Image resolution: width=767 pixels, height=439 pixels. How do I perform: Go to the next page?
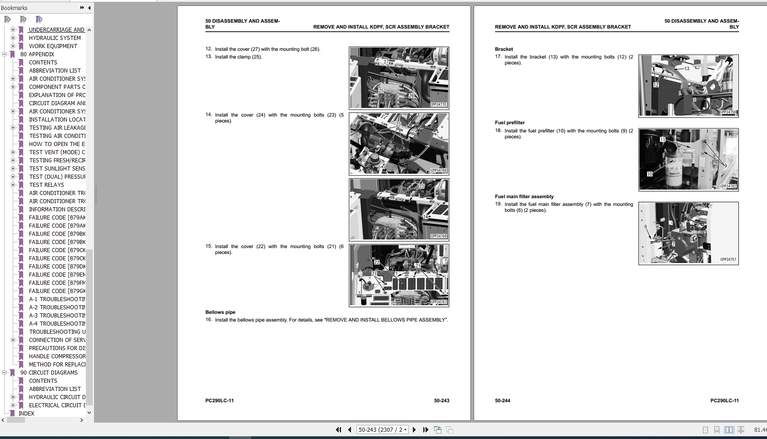click(x=414, y=429)
